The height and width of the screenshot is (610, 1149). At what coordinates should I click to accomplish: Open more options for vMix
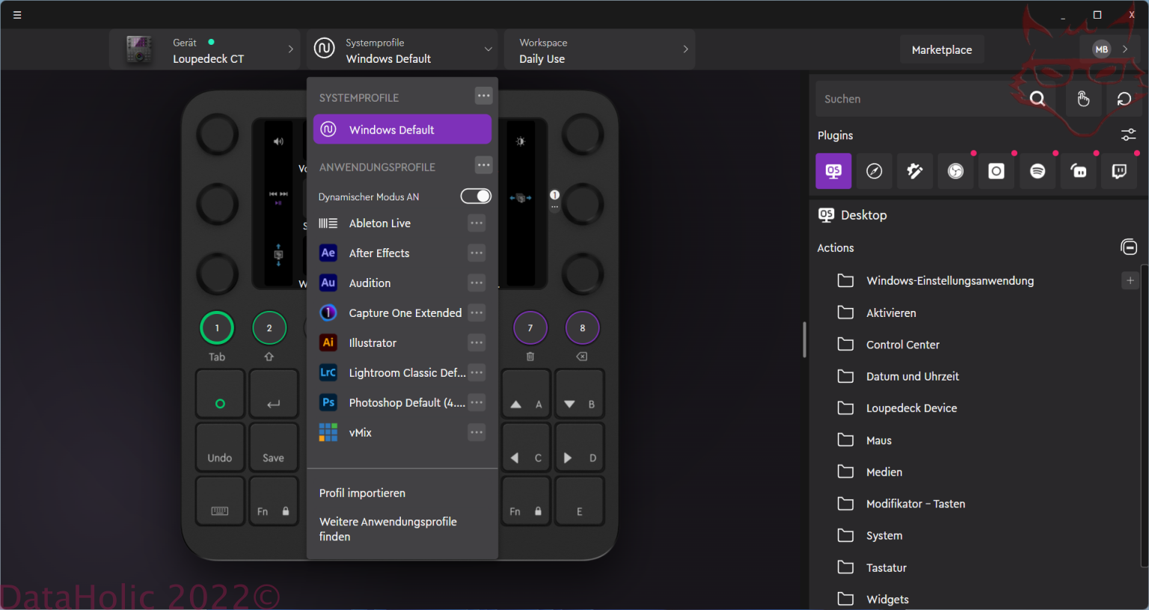pyautogui.click(x=477, y=432)
